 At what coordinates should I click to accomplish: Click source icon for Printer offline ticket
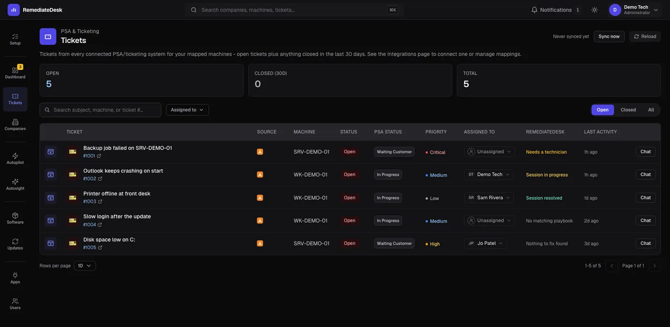[x=260, y=197]
